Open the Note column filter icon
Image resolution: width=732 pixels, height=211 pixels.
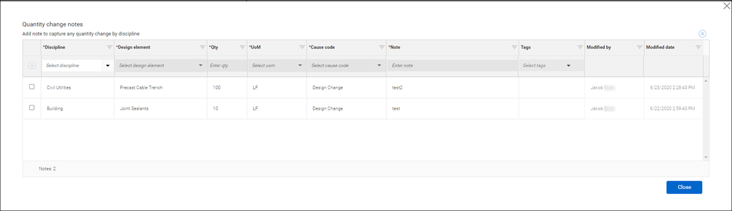514,47
